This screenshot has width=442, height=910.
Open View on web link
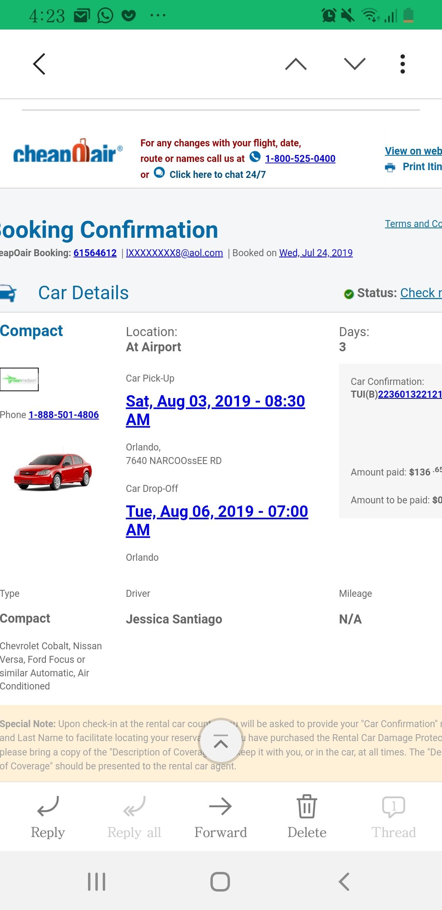413,151
